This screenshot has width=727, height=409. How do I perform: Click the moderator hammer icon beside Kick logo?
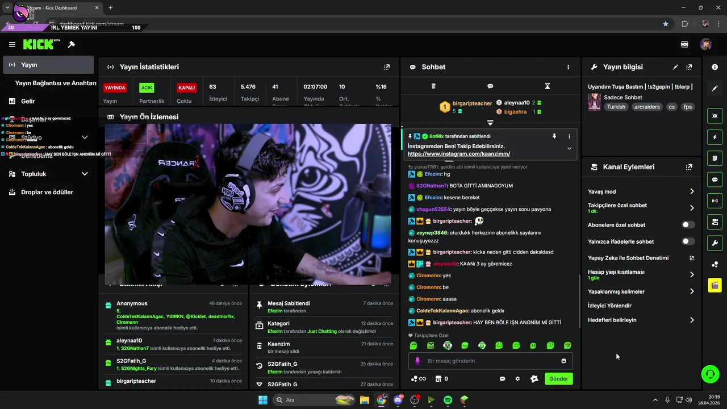pyautogui.click(x=72, y=44)
